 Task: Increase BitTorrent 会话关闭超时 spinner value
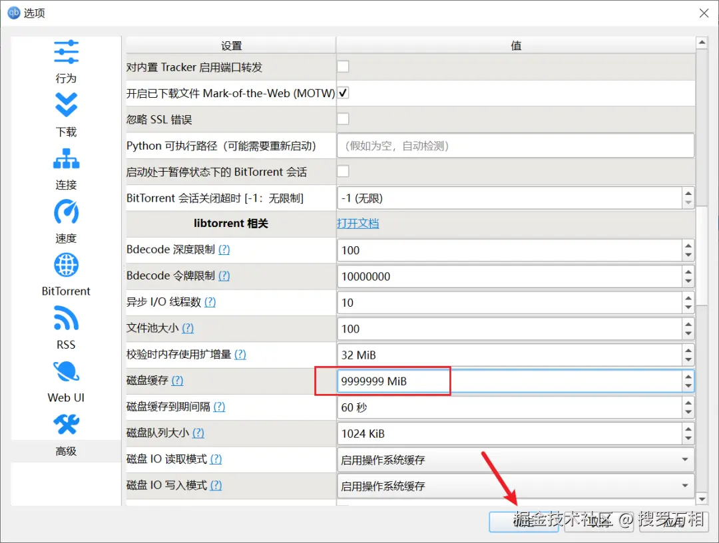[688, 193]
